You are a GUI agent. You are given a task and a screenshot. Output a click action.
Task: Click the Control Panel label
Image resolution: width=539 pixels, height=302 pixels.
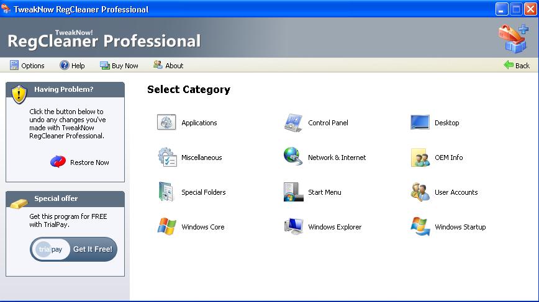point(328,123)
